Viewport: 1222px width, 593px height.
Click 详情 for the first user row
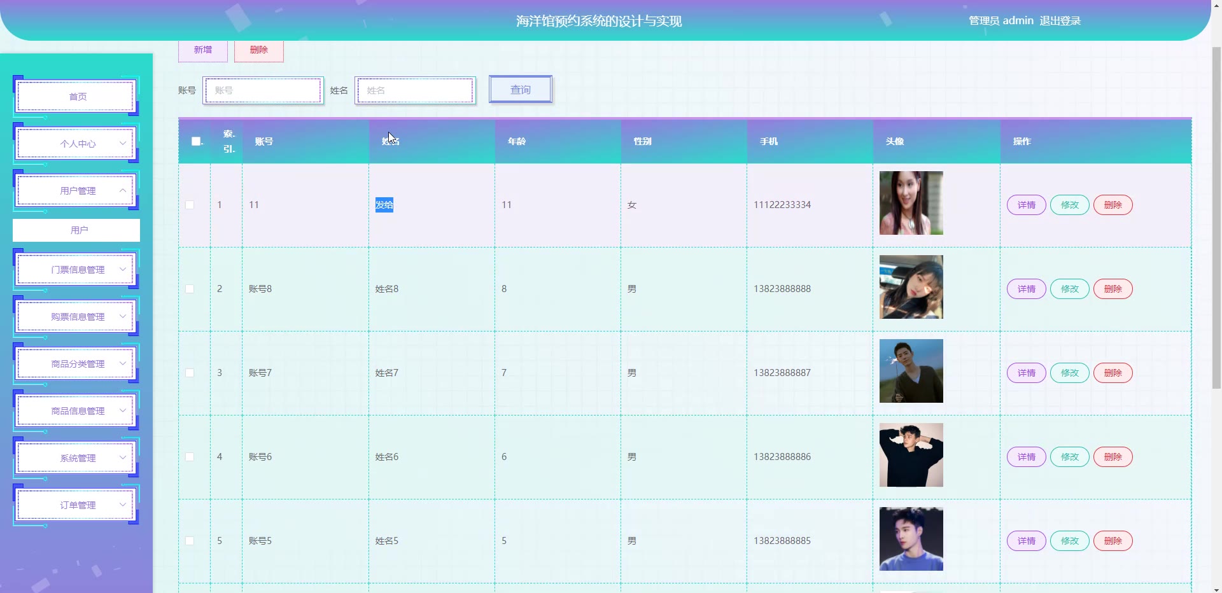click(1026, 205)
